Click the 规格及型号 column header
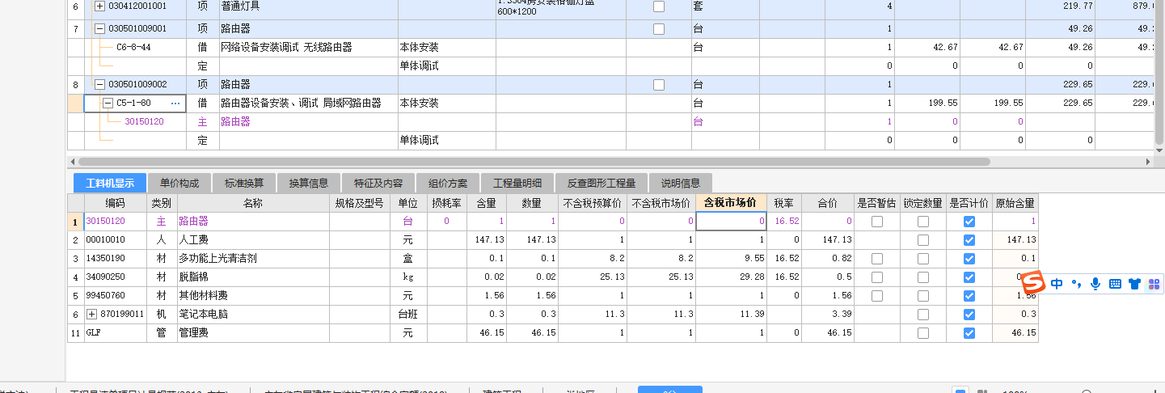Viewport: 1165px width, 393px height. (x=360, y=203)
